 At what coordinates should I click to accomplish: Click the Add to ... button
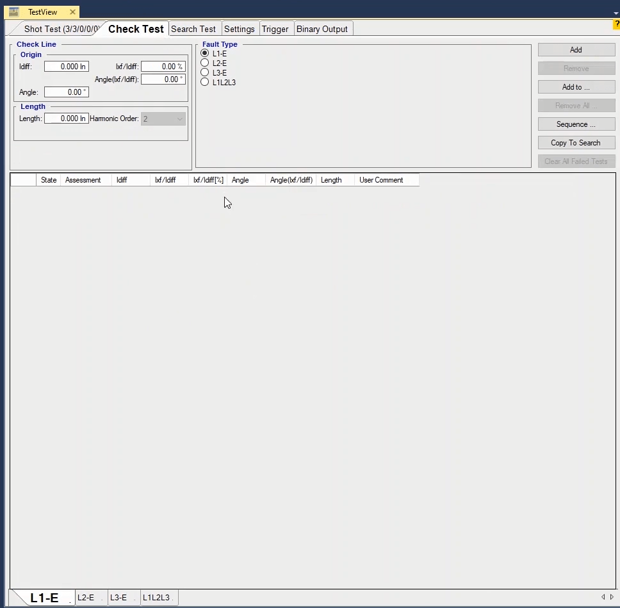[x=576, y=87]
